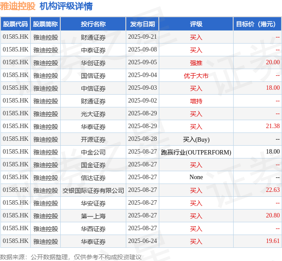The width and height of the screenshot is (282, 261).
Task: Click the 买入 rating in 光大证券 row
Action: (x=196, y=114)
